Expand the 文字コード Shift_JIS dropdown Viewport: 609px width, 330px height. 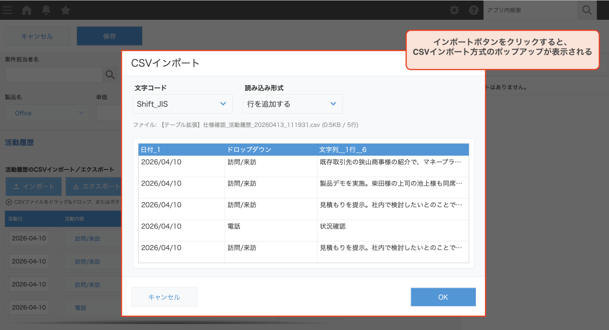(183, 104)
